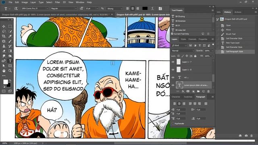Viewport: 258px width, 145px height.
Task: Open the Create Warped Text option
Action: 152,8
